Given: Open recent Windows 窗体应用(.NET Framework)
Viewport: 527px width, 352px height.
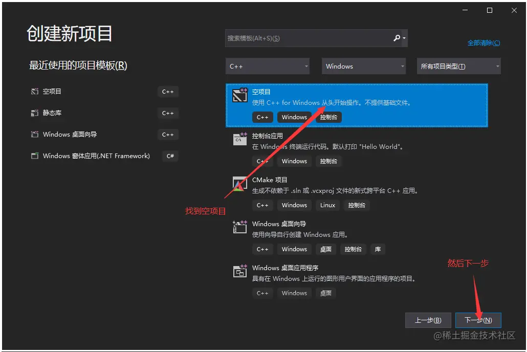Looking at the screenshot, I should (x=104, y=156).
